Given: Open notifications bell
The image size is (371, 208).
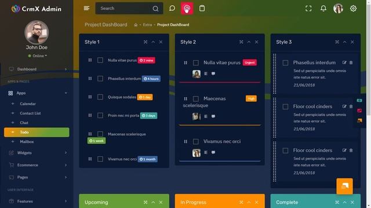Looking at the screenshot, I should [x=323, y=9].
